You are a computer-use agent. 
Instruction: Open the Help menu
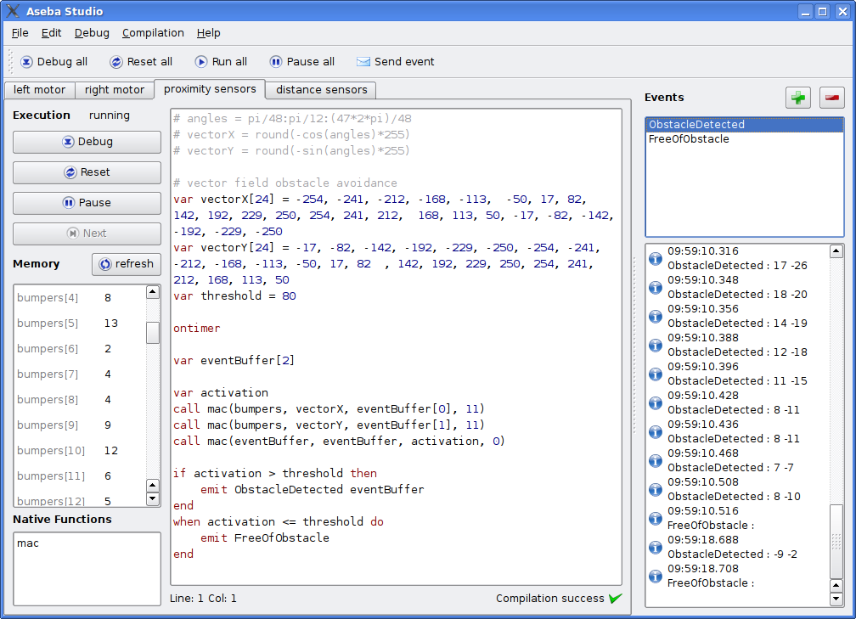pos(209,33)
